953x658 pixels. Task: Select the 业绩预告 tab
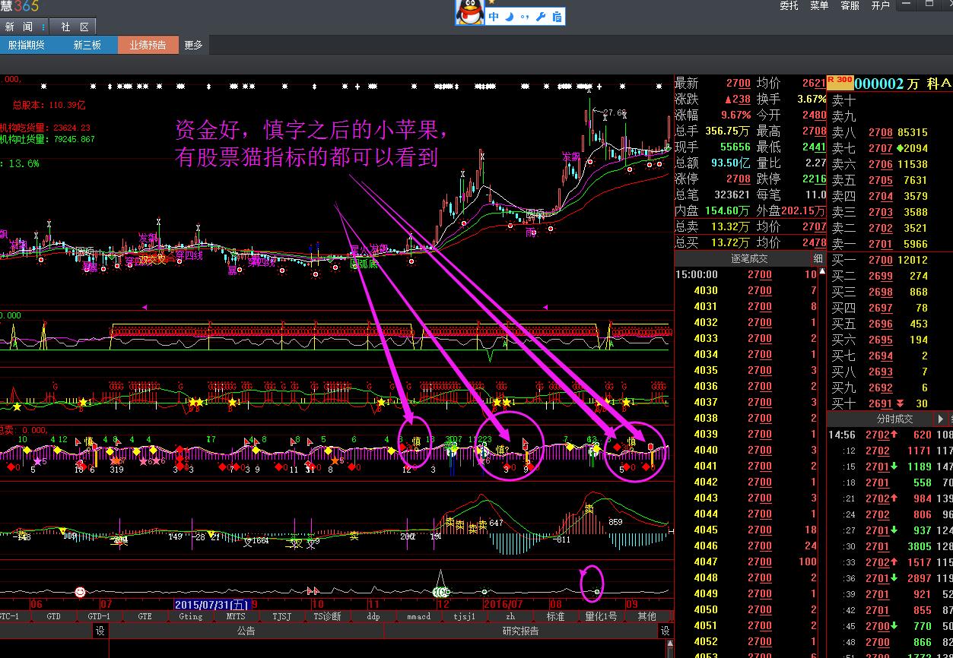click(148, 45)
